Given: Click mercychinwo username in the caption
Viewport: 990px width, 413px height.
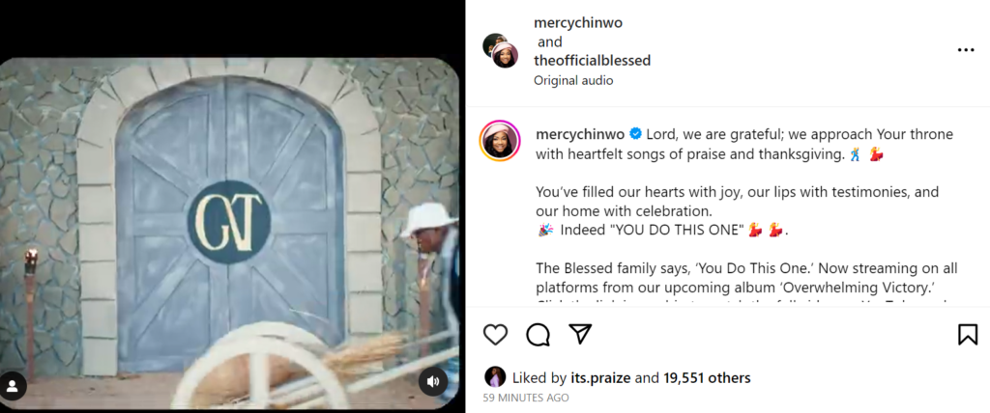Looking at the screenshot, I should 577,133.
